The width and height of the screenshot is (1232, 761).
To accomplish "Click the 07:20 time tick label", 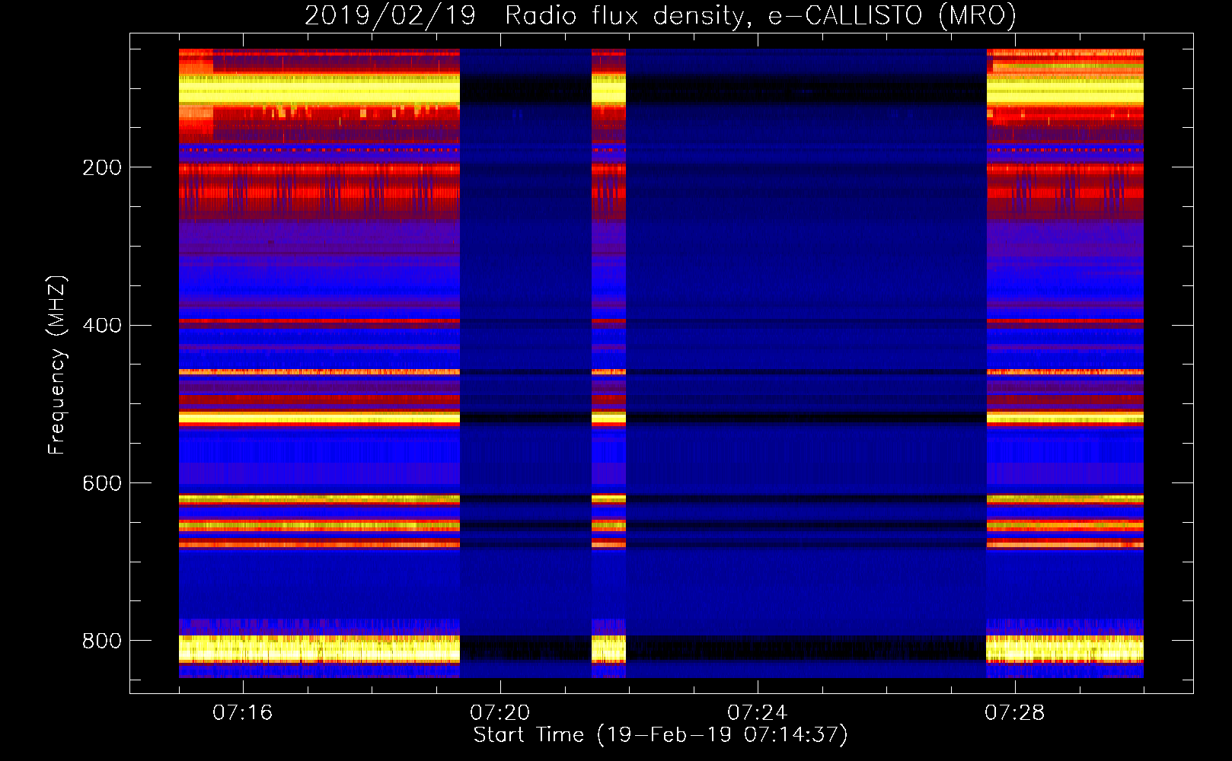I will [x=500, y=713].
